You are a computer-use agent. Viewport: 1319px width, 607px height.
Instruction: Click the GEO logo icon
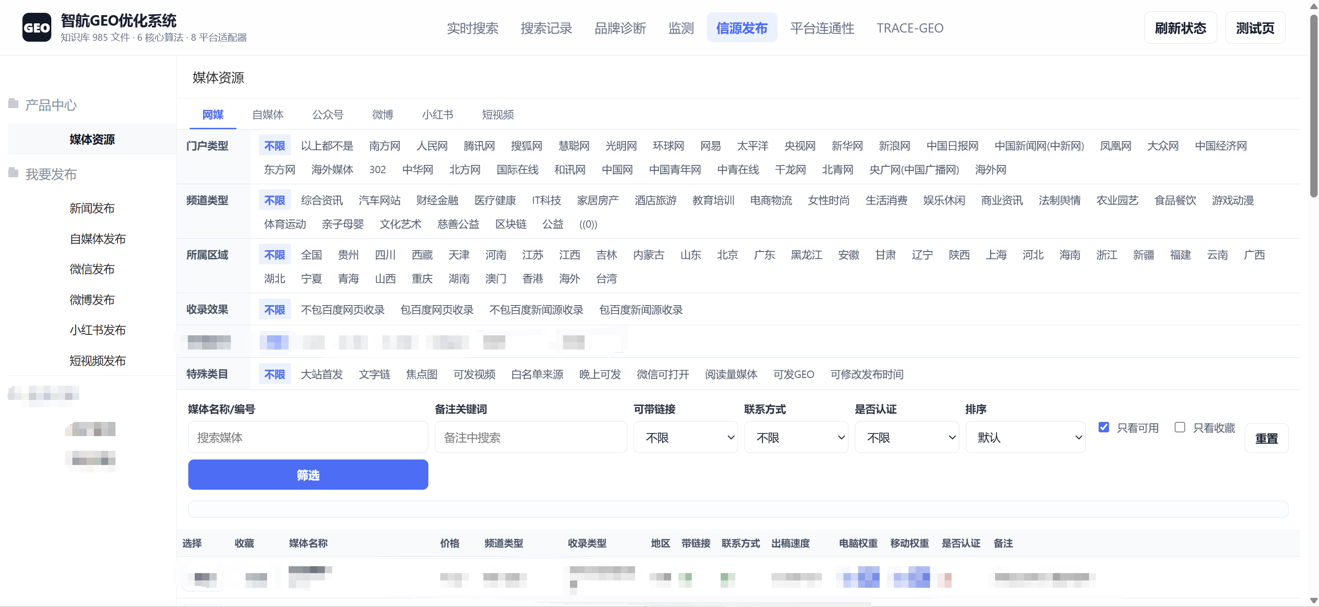36,27
